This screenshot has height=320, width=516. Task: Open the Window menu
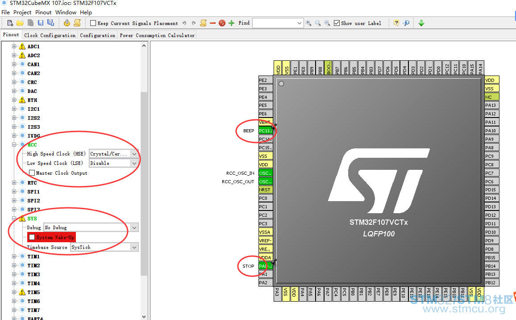pyautogui.click(x=66, y=12)
